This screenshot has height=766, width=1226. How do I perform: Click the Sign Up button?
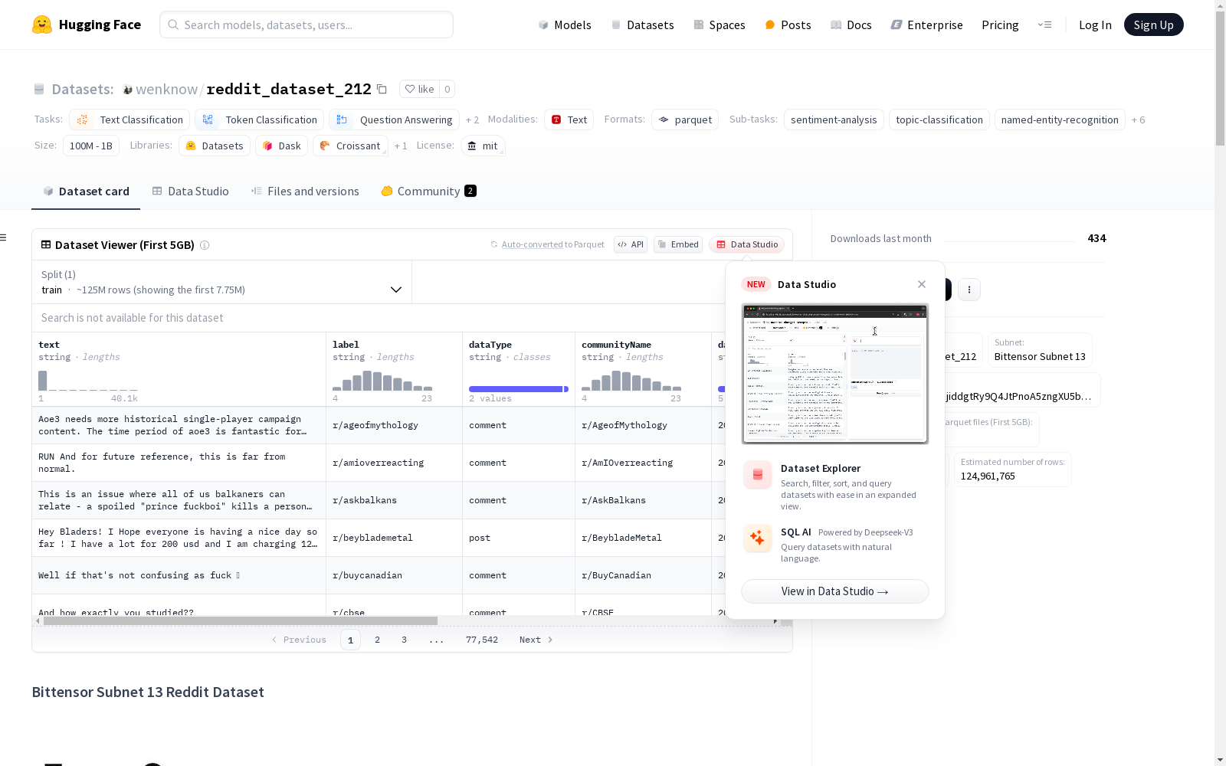coord(1153,25)
